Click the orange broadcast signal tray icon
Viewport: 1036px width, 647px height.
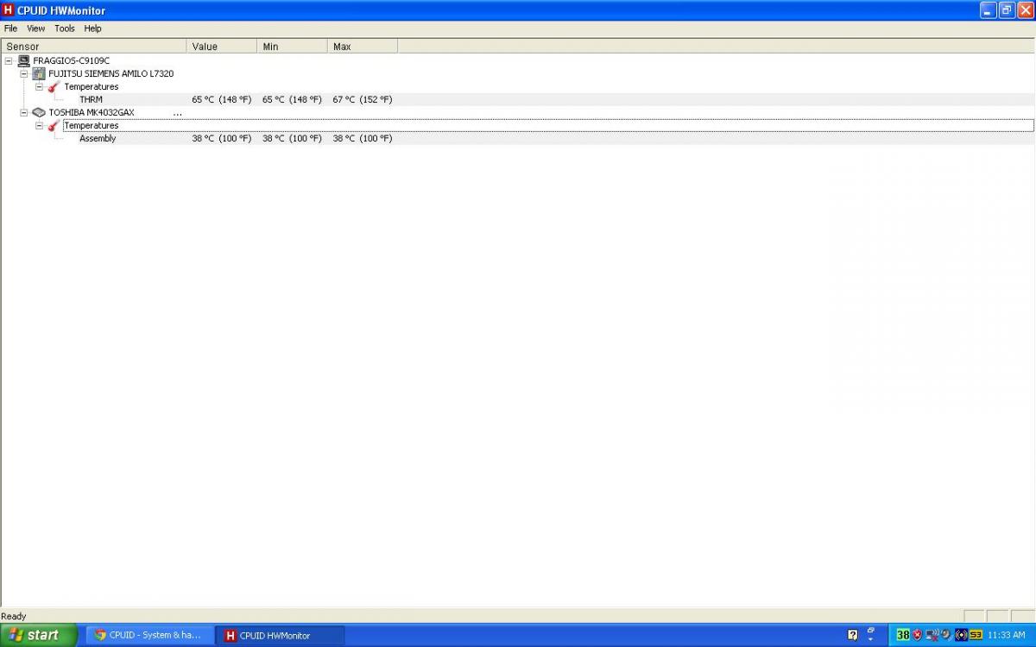[x=961, y=635]
